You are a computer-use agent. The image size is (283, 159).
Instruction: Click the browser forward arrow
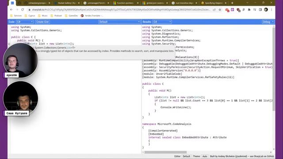pyautogui.click(x=17, y=10)
